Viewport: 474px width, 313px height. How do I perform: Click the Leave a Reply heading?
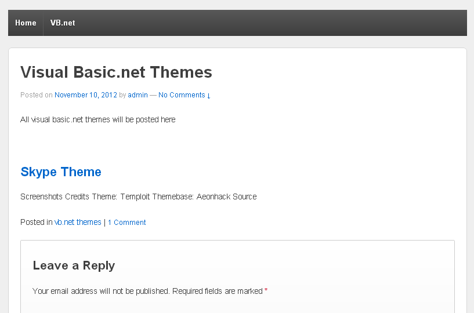click(x=74, y=265)
